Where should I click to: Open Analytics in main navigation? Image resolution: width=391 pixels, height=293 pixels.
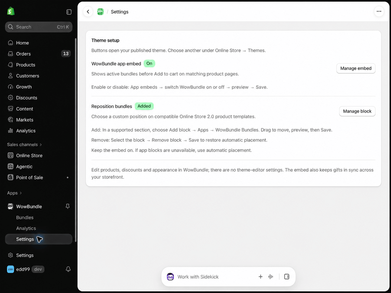(39, 131)
